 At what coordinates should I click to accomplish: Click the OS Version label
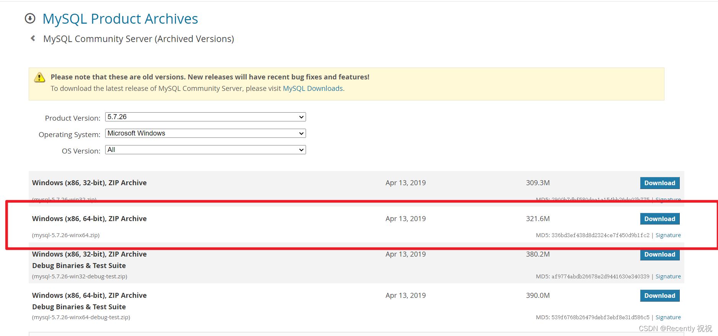[x=81, y=151]
